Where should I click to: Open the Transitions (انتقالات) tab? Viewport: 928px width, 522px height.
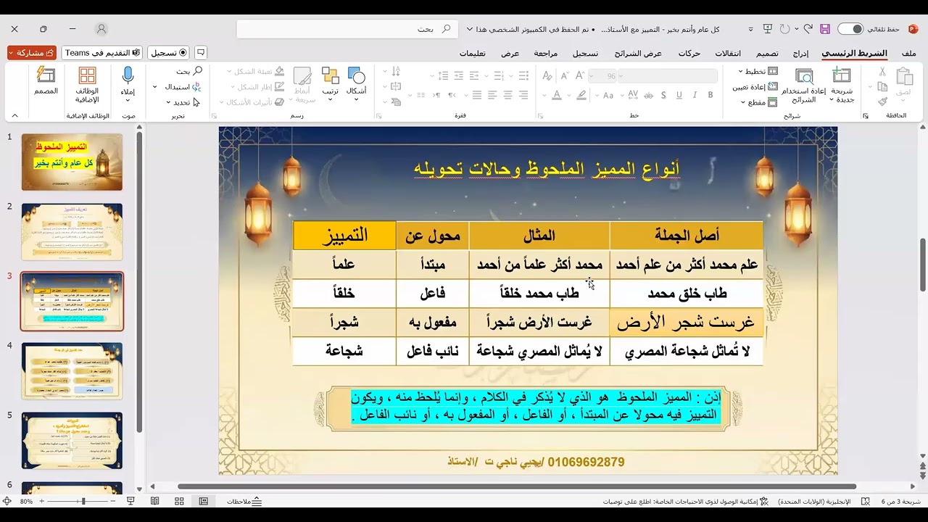[x=728, y=53]
